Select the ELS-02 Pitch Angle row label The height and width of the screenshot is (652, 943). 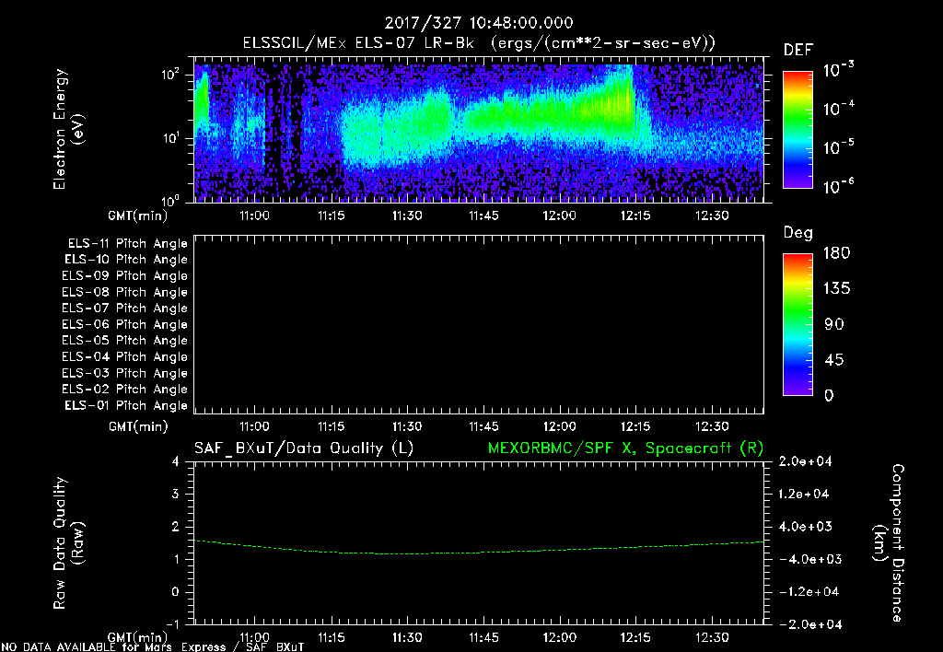pos(124,390)
